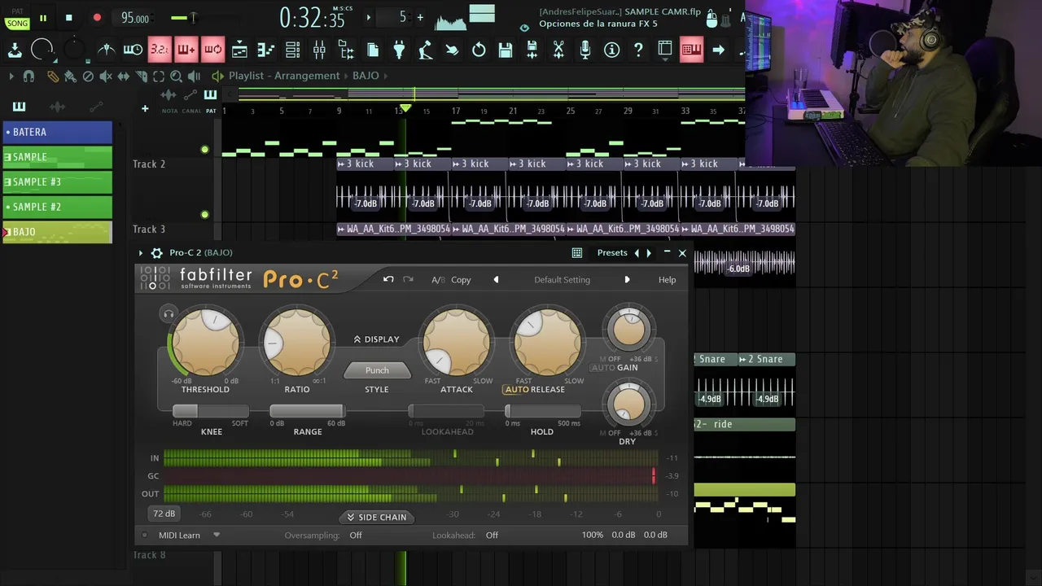The width and height of the screenshot is (1042, 586).
Task: Change the 72 dB meter scale button
Action: click(164, 514)
